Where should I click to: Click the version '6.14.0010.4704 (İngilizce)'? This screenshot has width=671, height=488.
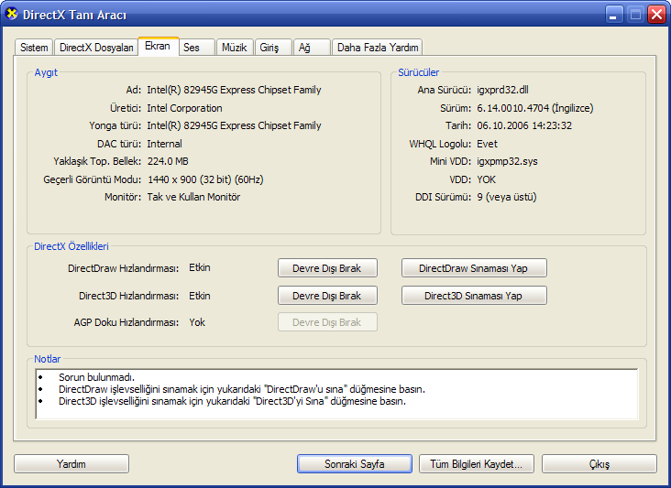click(x=535, y=108)
